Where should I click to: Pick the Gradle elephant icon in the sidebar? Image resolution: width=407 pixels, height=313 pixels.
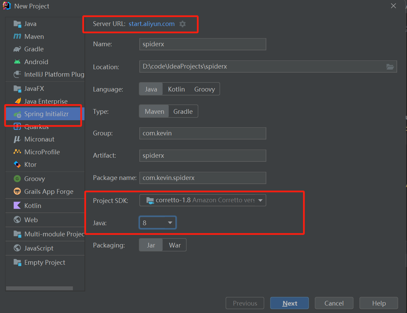coord(17,49)
